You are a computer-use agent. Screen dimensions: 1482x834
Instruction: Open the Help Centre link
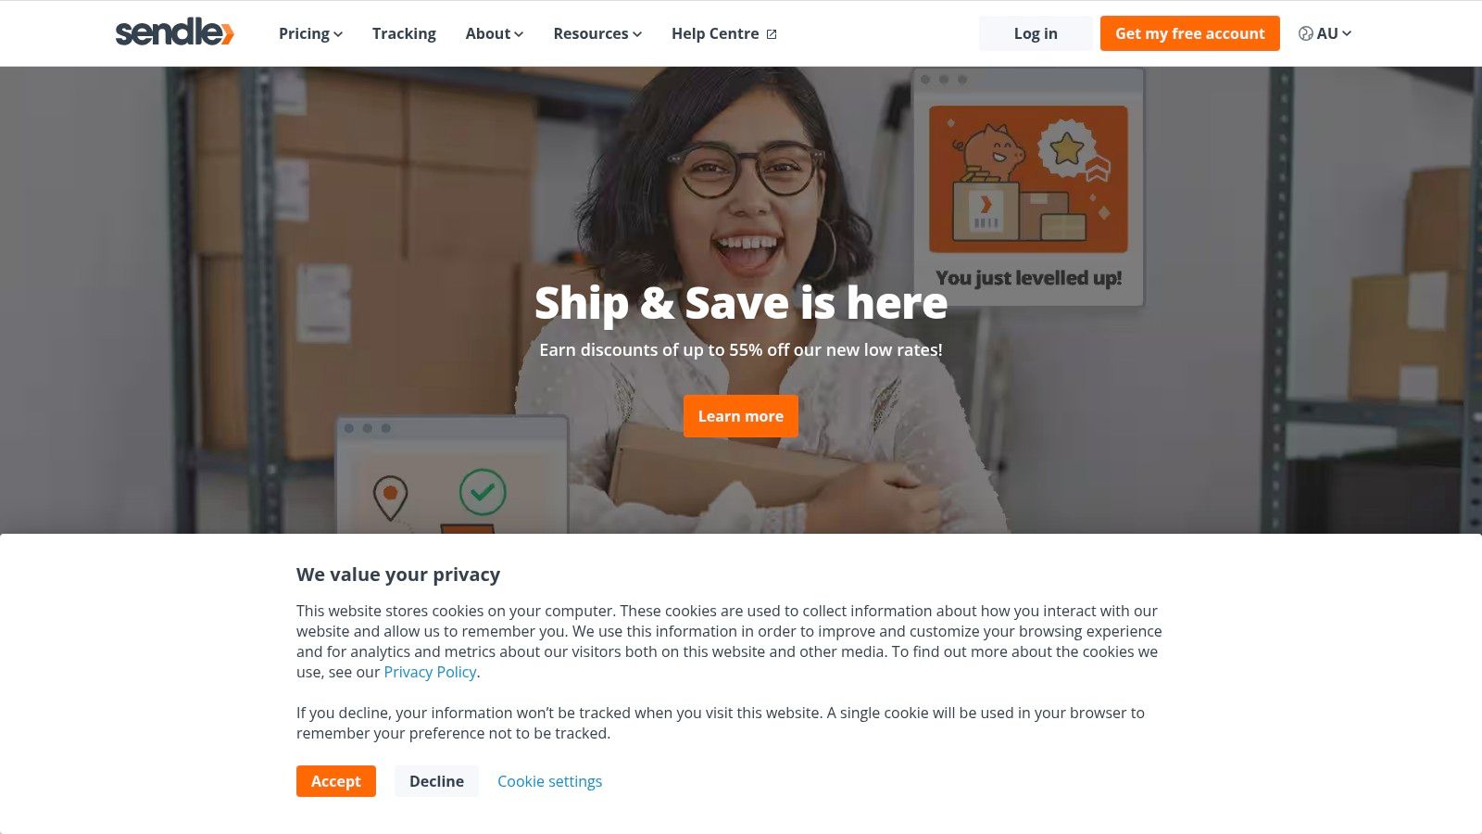(715, 33)
